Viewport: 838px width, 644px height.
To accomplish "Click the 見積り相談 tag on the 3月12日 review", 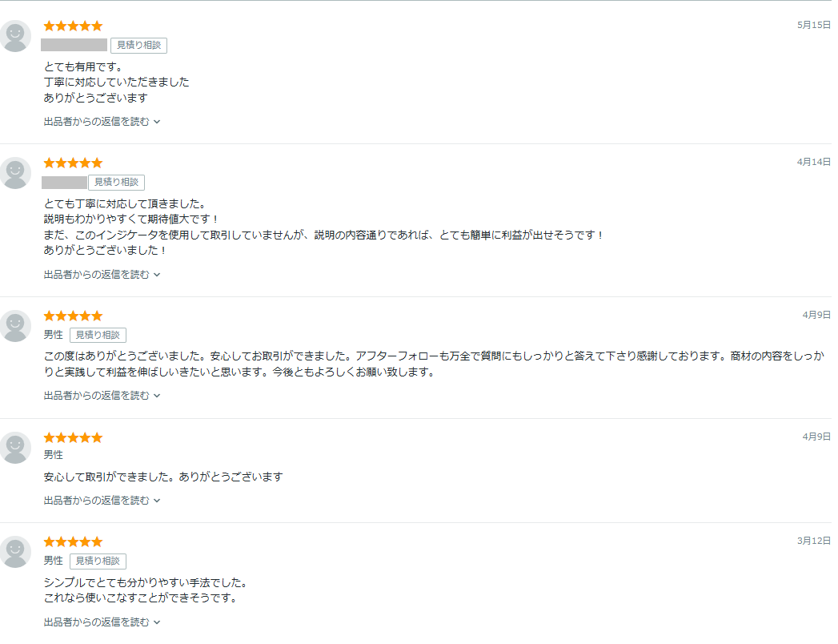I will point(98,561).
